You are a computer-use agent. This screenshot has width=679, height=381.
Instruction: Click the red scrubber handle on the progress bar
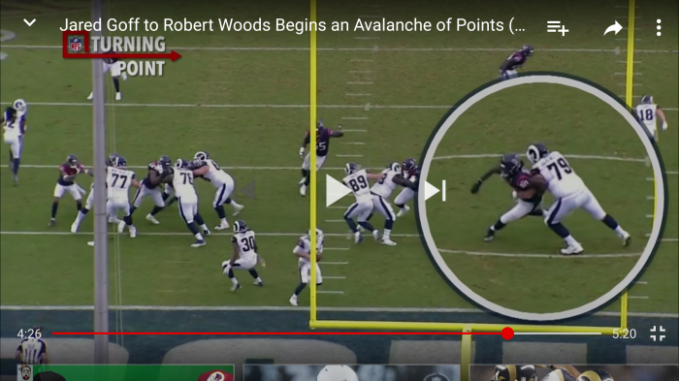tap(507, 333)
